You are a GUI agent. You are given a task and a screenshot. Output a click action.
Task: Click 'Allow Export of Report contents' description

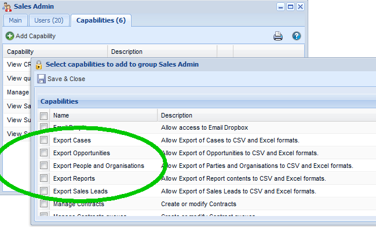[x=243, y=178]
